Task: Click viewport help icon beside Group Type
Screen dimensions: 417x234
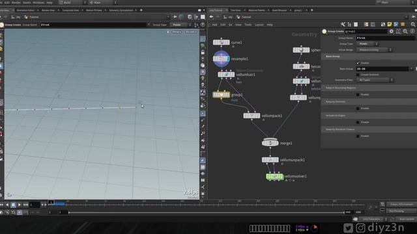Action: click(x=203, y=25)
